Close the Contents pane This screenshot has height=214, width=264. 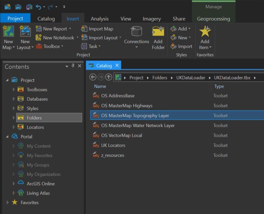point(79,66)
